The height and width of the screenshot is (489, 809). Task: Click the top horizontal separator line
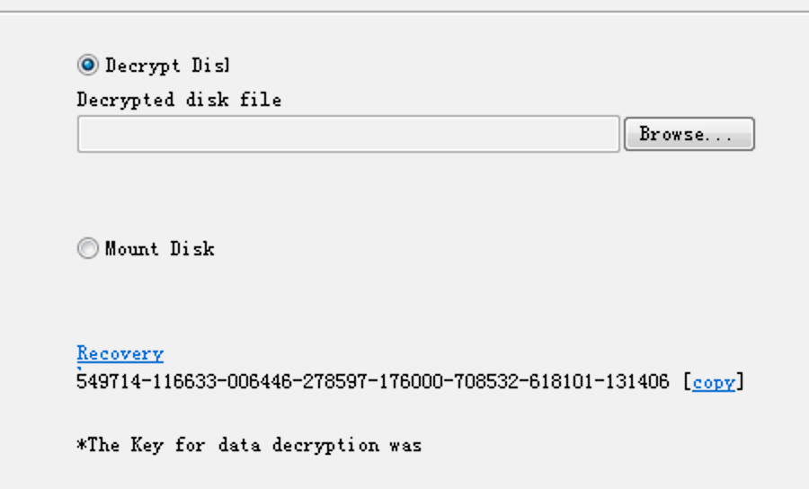tap(404, 12)
